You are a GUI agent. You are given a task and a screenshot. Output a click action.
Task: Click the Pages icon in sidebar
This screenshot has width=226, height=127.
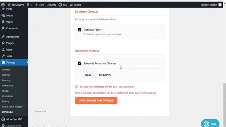(x=3, y=22)
